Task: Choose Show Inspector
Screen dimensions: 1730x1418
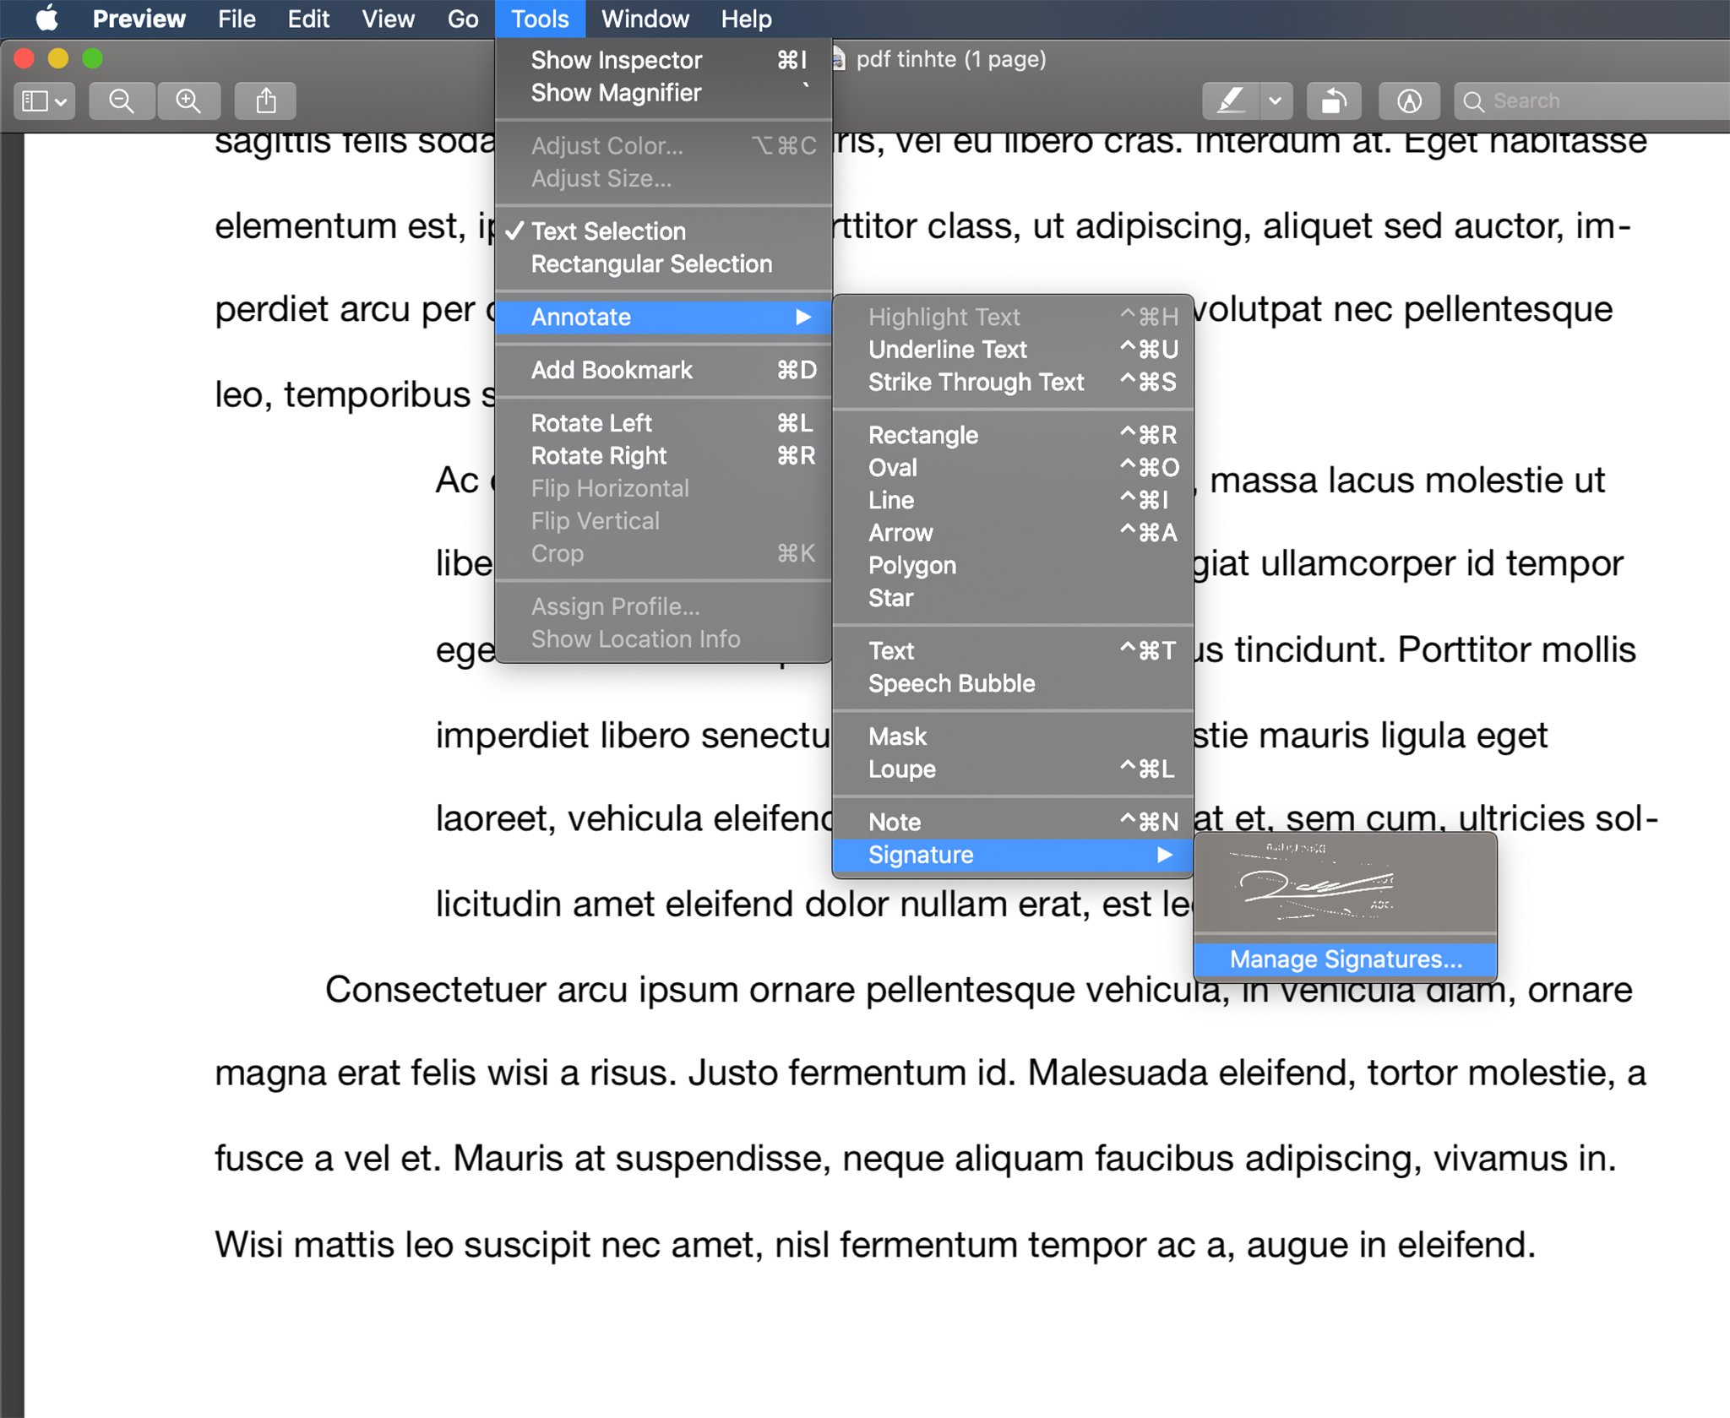Action: click(664, 60)
